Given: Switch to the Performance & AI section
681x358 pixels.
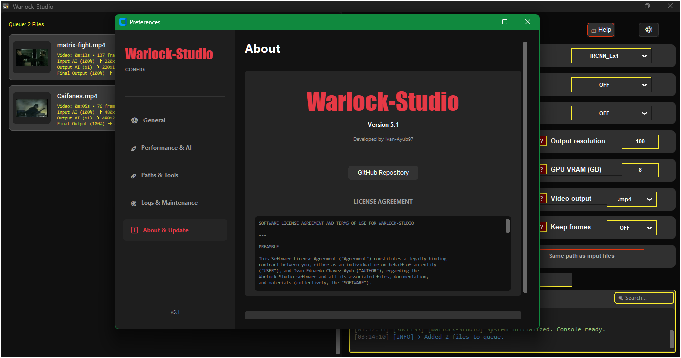Looking at the screenshot, I should click(166, 148).
